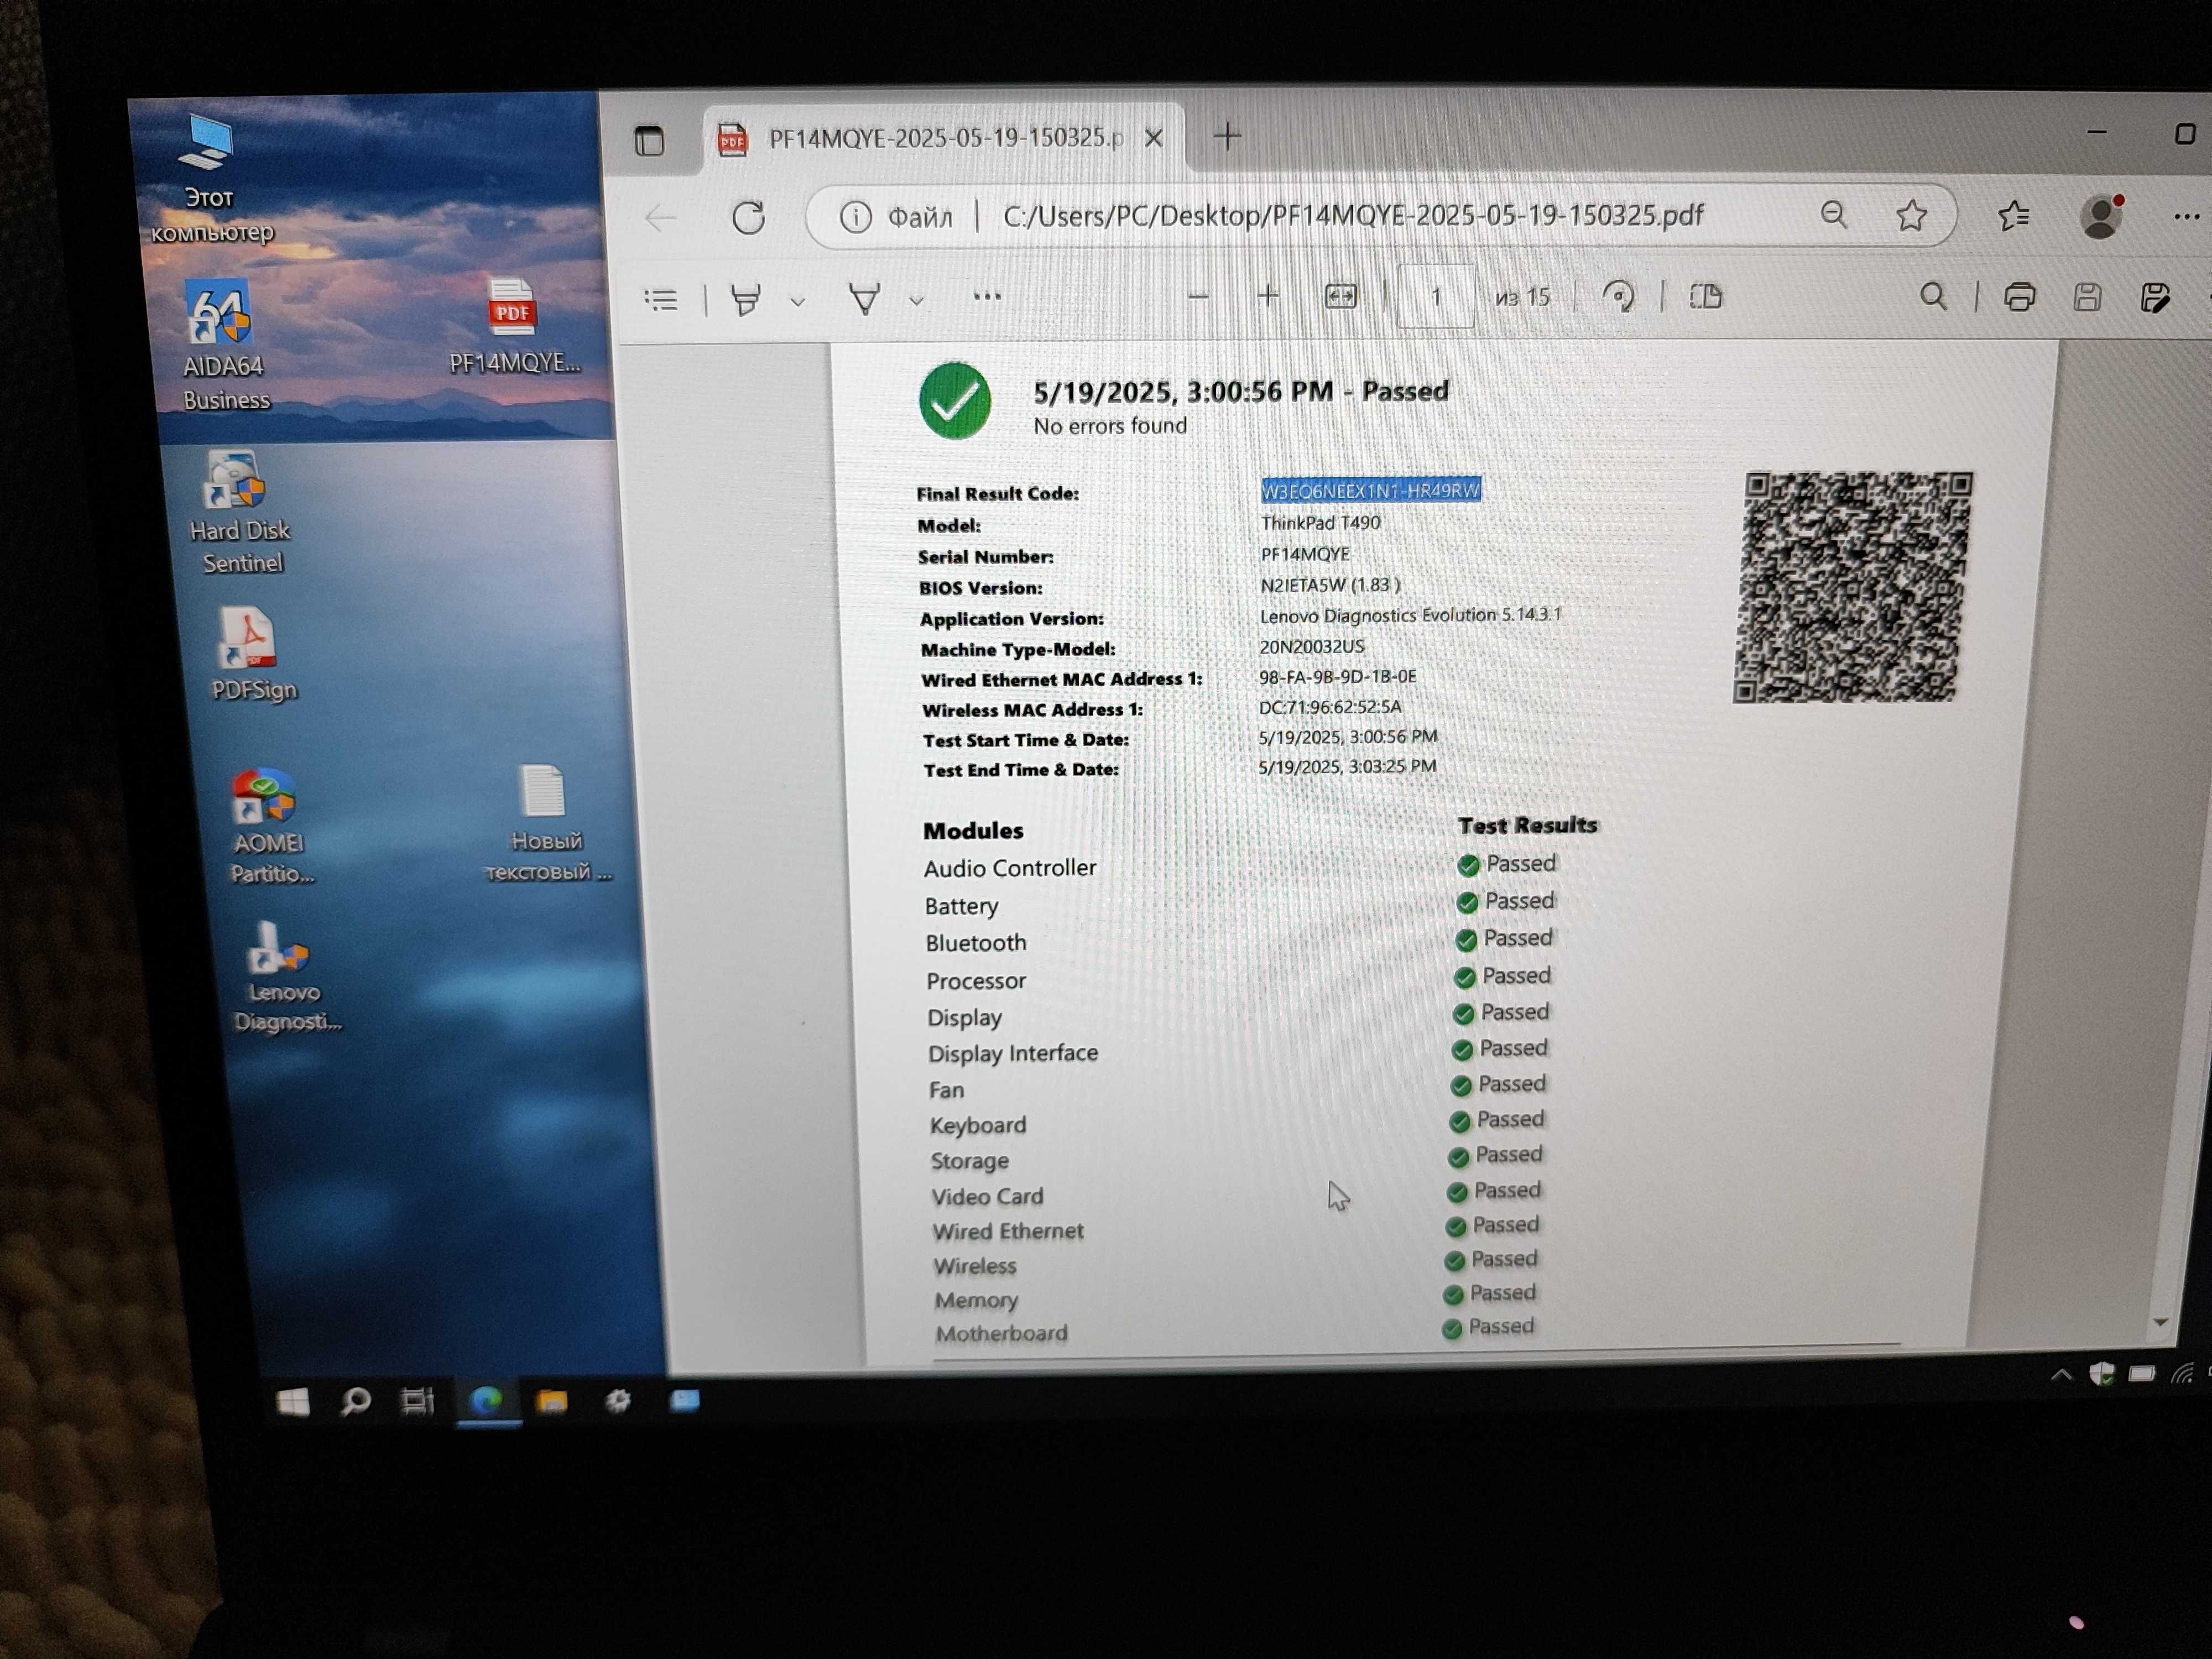Open Settings gear on taskbar
2212x1659 pixels.
[618, 1400]
